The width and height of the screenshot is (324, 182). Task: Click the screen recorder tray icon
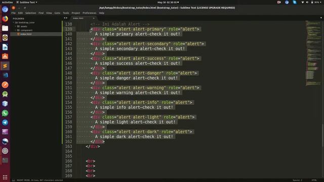(279, 2)
